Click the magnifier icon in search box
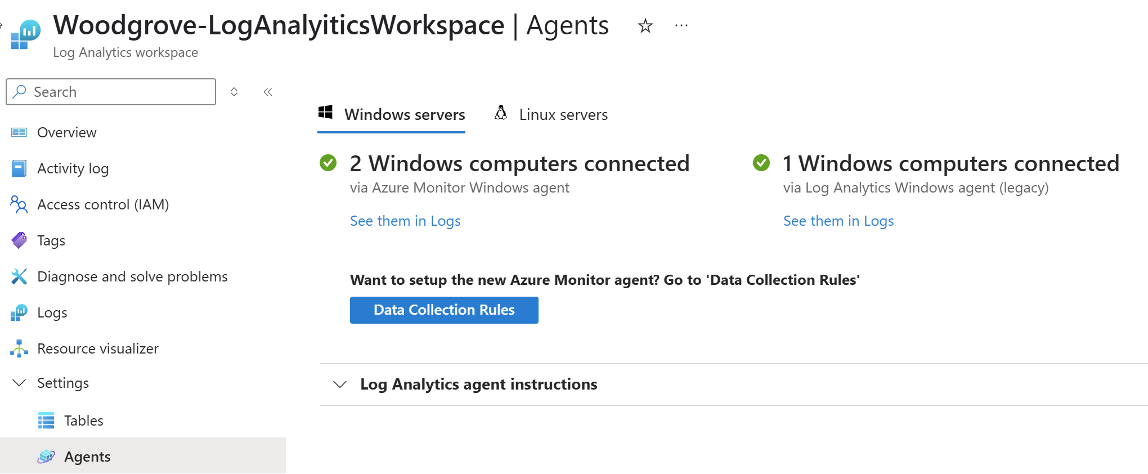 pyautogui.click(x=20, y=91)
